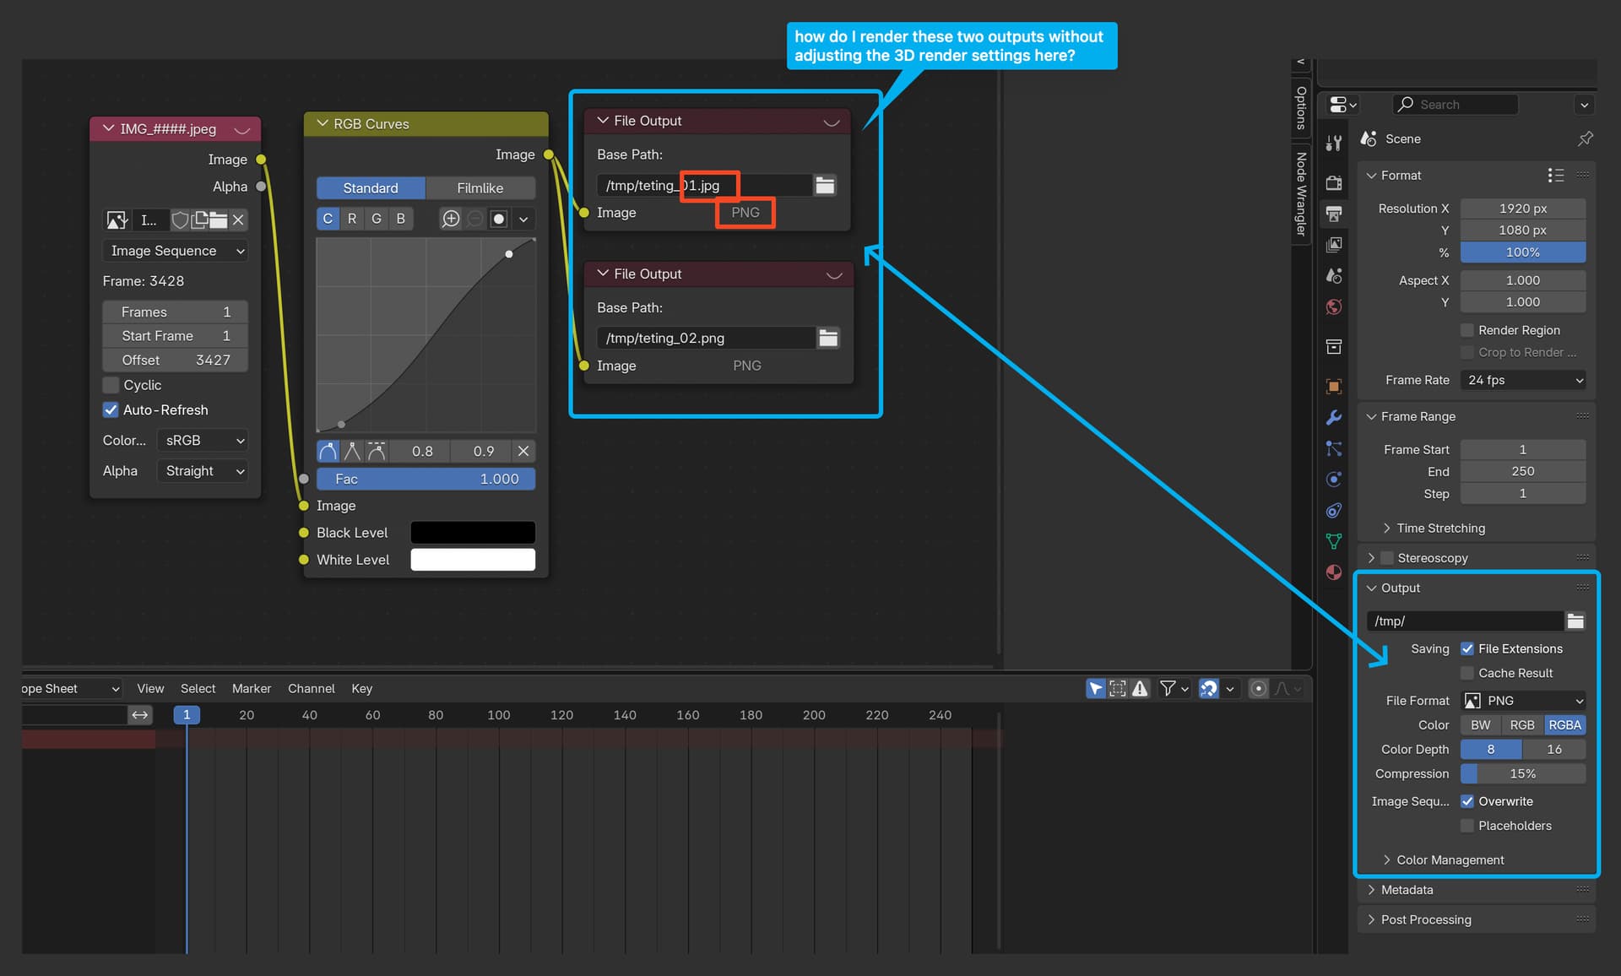Open the Tool properties tab
The width and height of the screenshot is (1621, 976).
(x=1334, y=144)
